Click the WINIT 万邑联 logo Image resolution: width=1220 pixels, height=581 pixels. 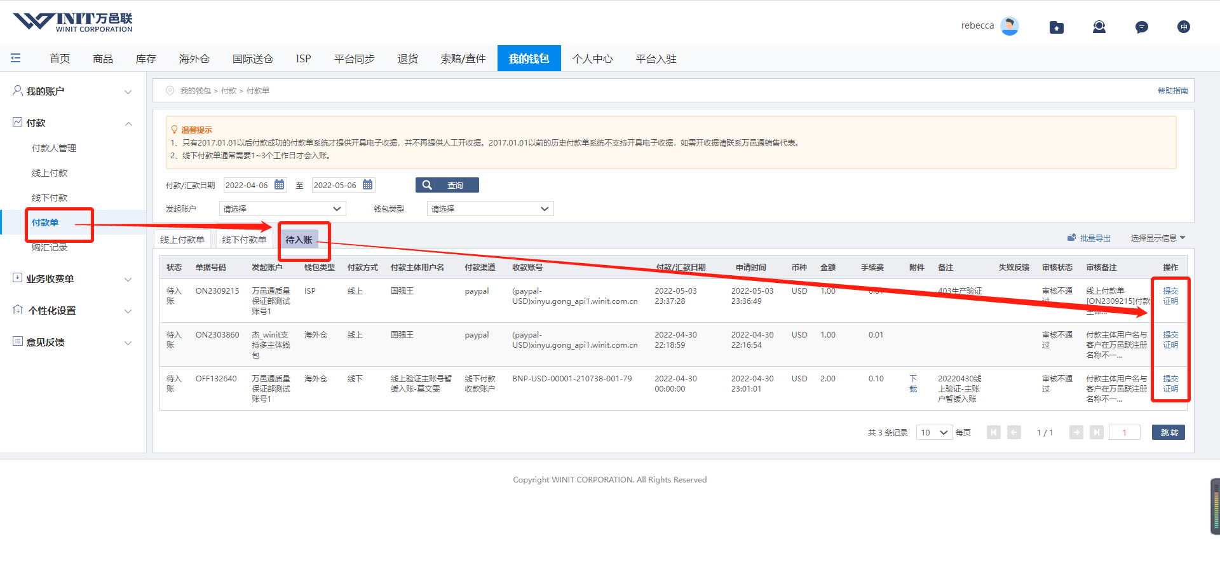tap(72, 23)
